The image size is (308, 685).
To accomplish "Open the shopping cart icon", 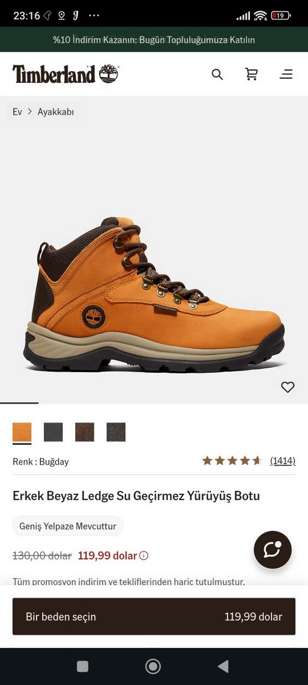I will click(251, 74).
